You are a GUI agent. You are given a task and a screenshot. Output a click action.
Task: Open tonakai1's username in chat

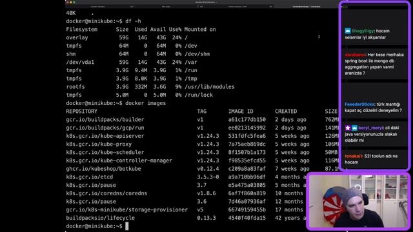(354, 156)
